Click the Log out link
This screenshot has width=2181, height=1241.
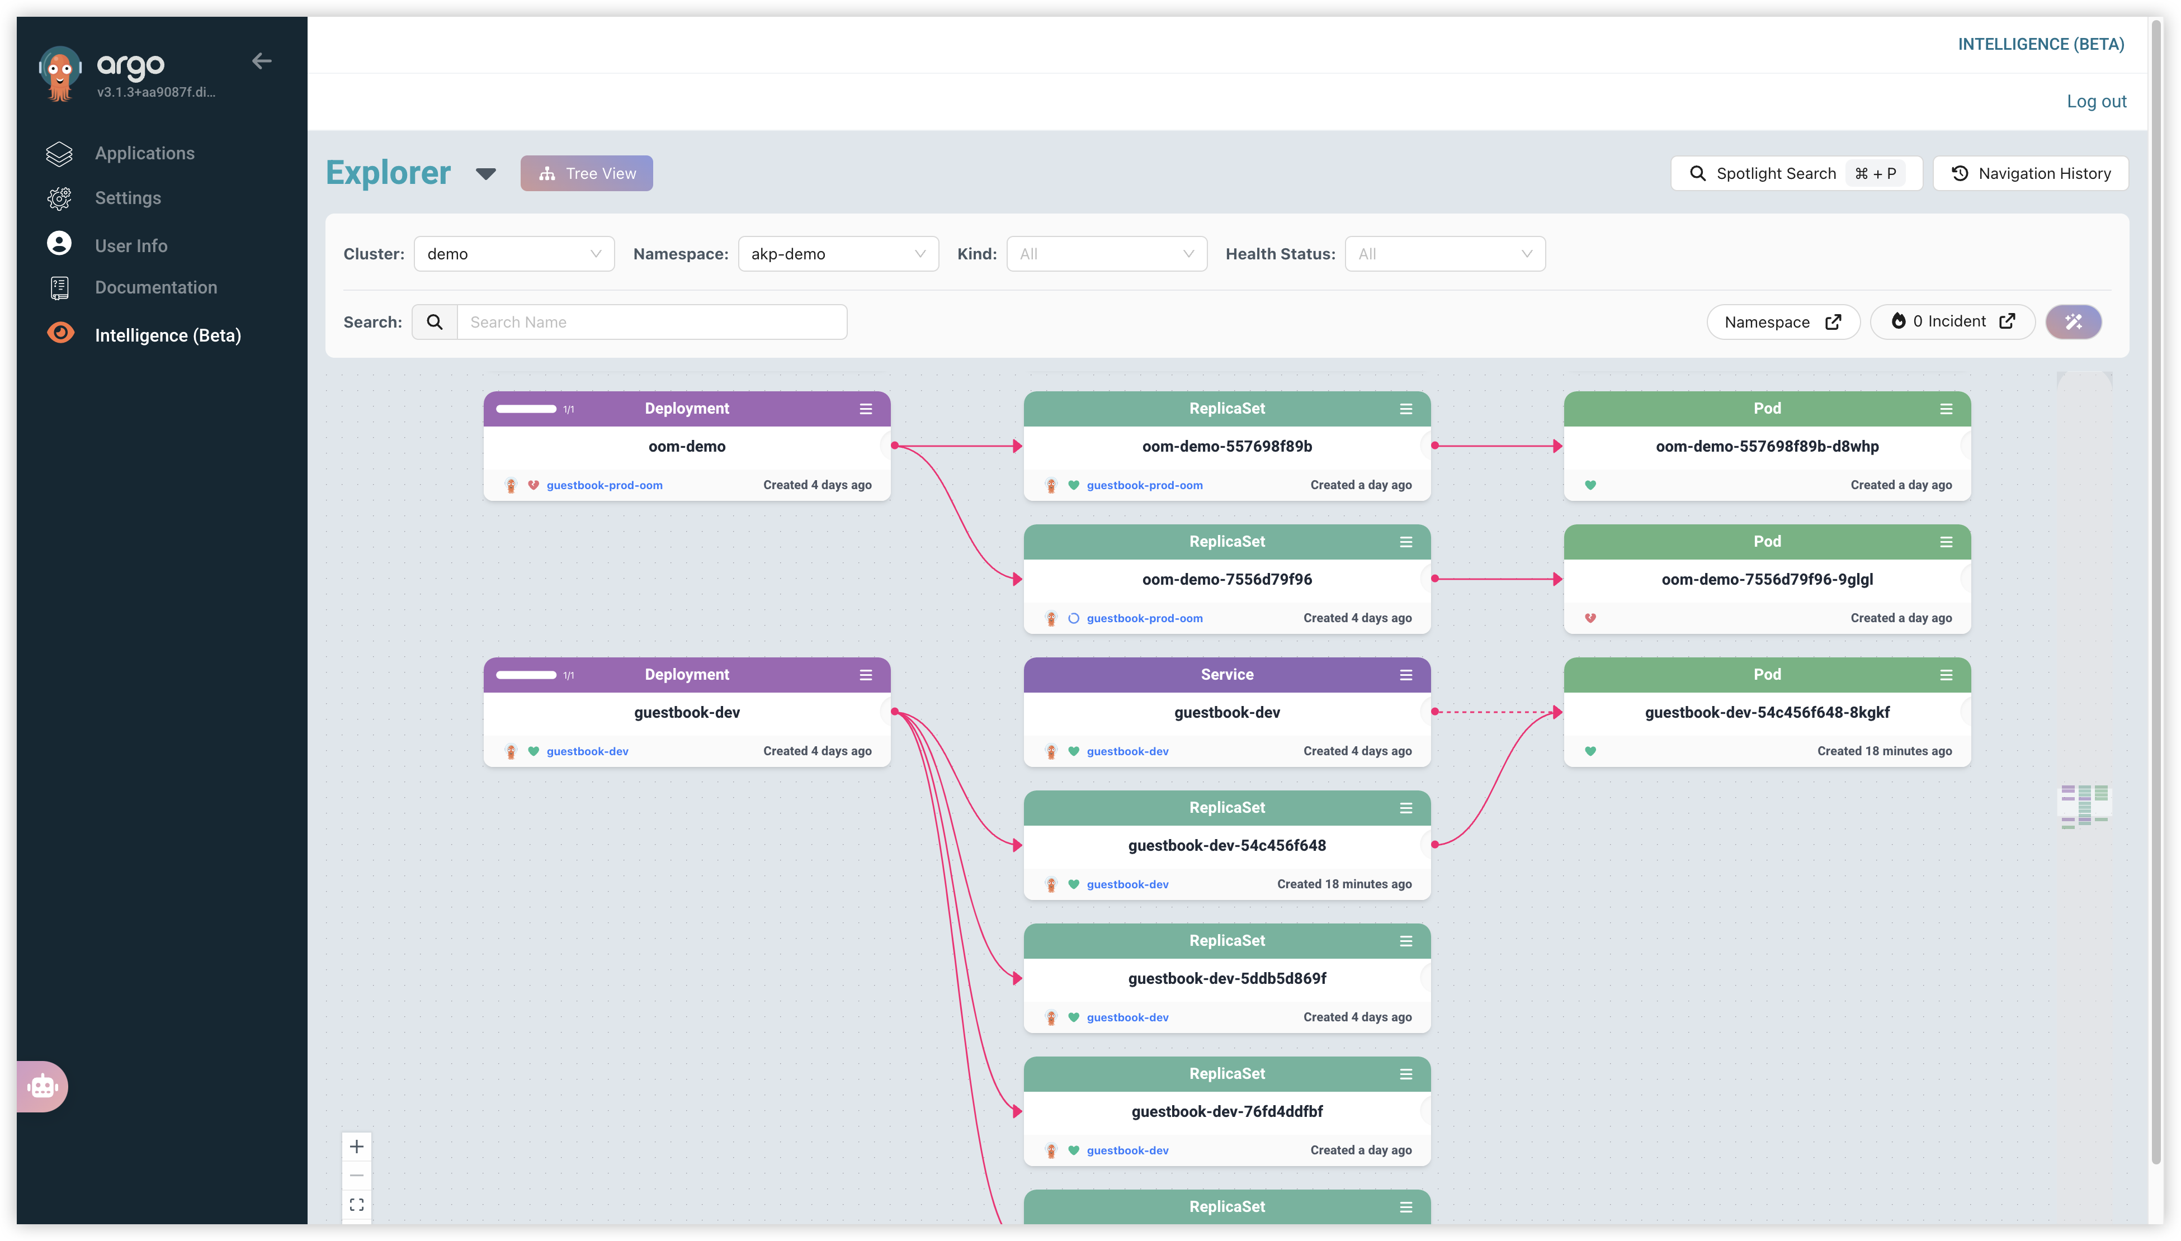(x=2096, y=101)
